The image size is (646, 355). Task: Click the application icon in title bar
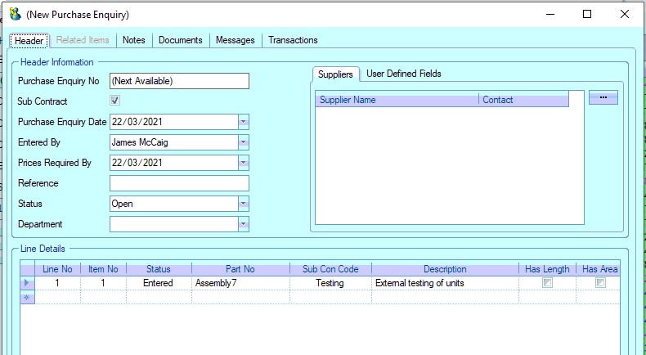click(15, 14)
